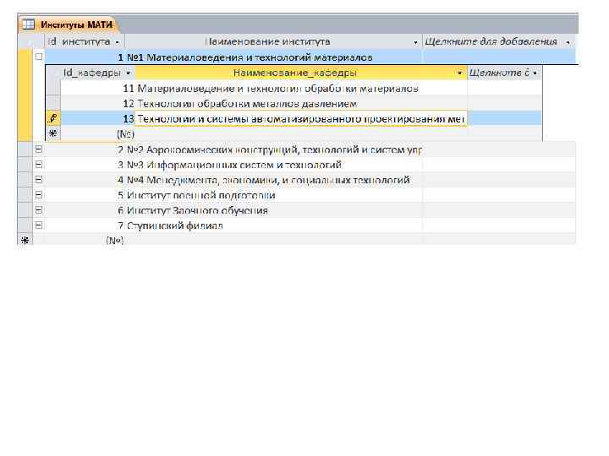
Task: Open dropdown of Щелкните для добавления column
Action: tap(568, 42)
